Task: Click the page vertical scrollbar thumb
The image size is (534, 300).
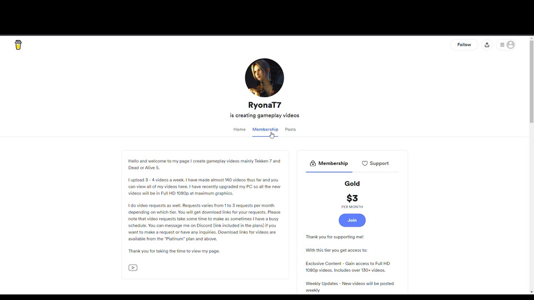Action: coord(531,82)
